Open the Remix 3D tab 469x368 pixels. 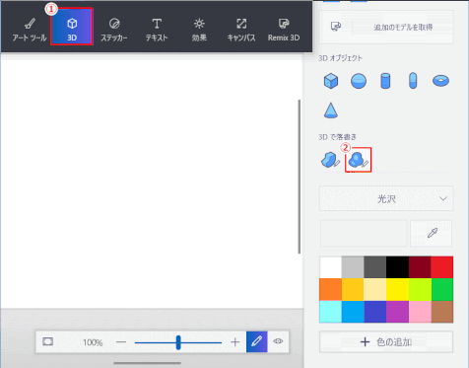(x=284, y=30)
